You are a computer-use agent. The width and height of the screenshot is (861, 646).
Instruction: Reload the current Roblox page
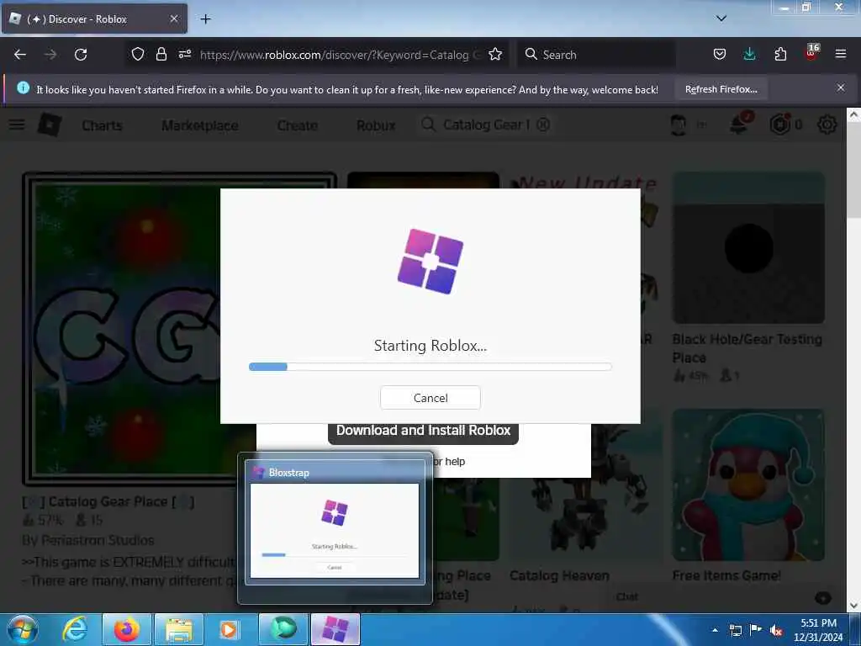(81, 55)
